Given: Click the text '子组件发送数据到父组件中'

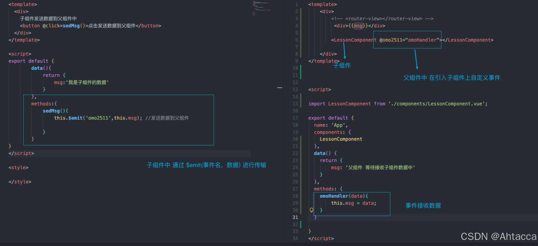Looking at the screenshot, I should (x=48, y=18).
